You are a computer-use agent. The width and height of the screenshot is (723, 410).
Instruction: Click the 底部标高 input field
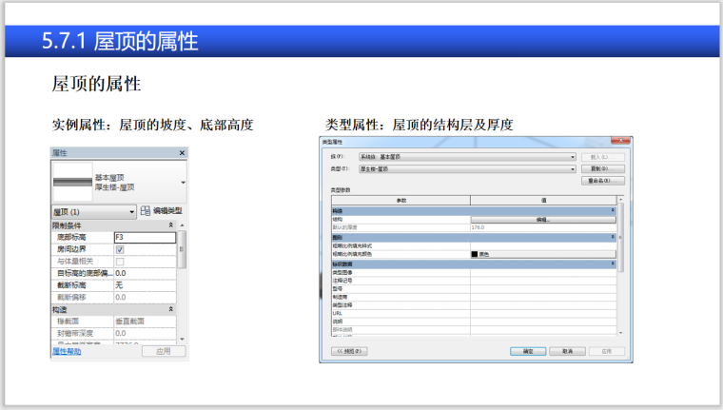pos(143,237)
